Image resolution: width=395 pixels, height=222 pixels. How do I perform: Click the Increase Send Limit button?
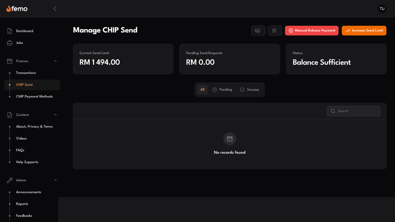[x=364, y=31]
